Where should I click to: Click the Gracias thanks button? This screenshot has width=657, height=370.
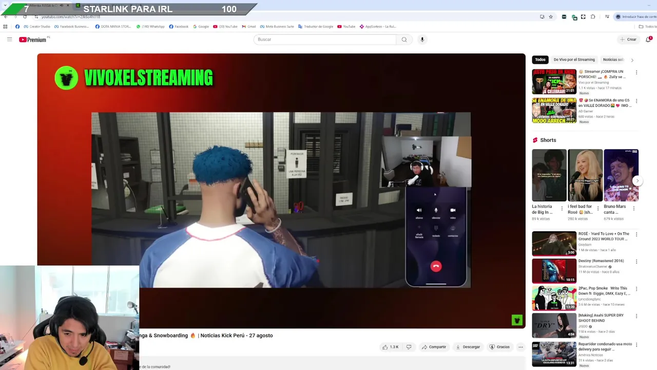coord(499,347)
